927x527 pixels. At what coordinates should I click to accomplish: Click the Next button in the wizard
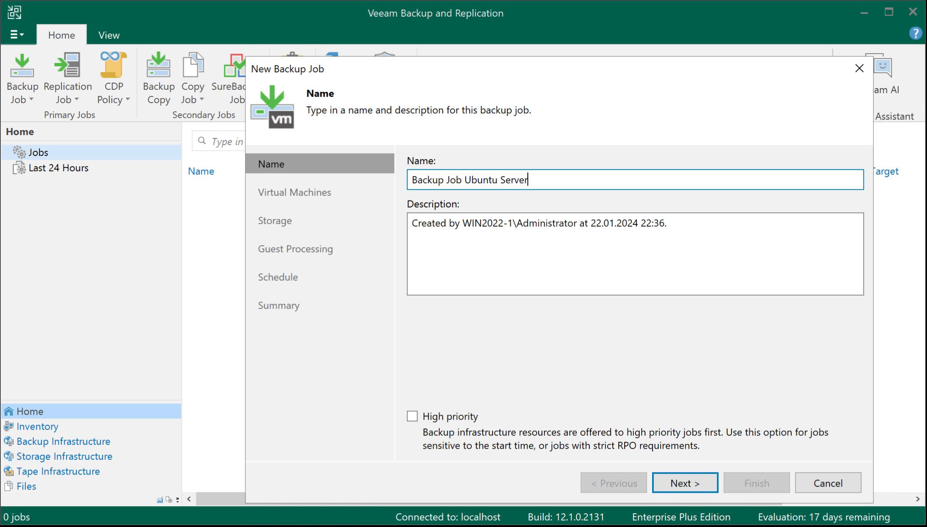coord(685,482)
